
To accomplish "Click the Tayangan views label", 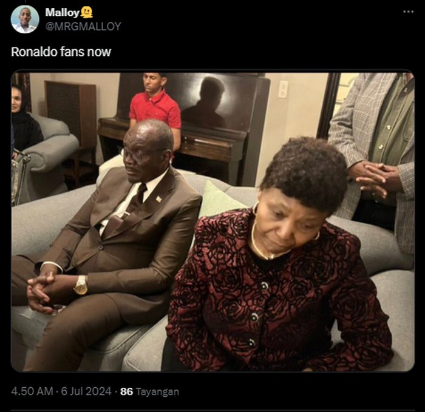I will [157, 391].
